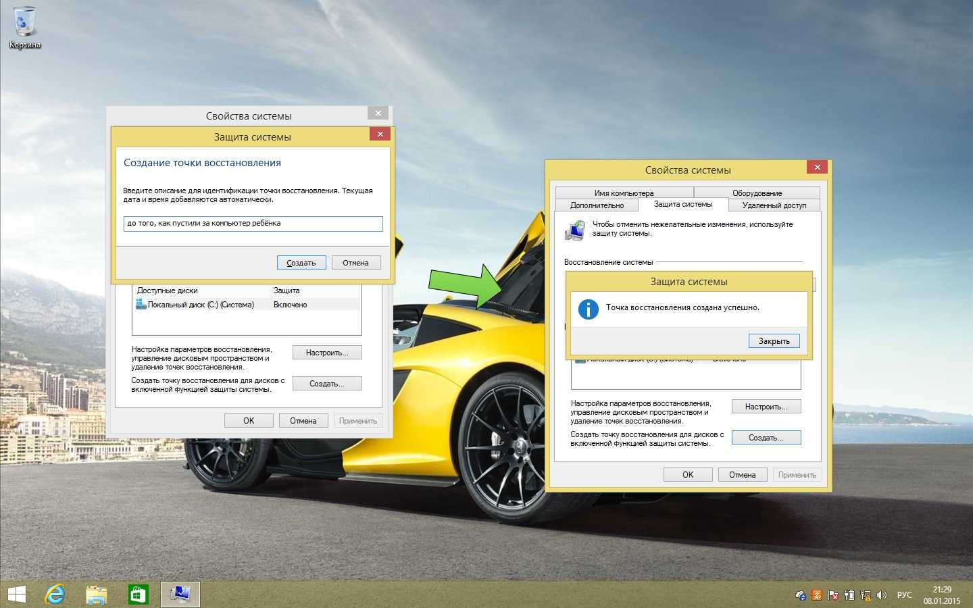Select Локальный диск (C:) in the left list
The image size is (973, 608).
[x=201, y=305]
